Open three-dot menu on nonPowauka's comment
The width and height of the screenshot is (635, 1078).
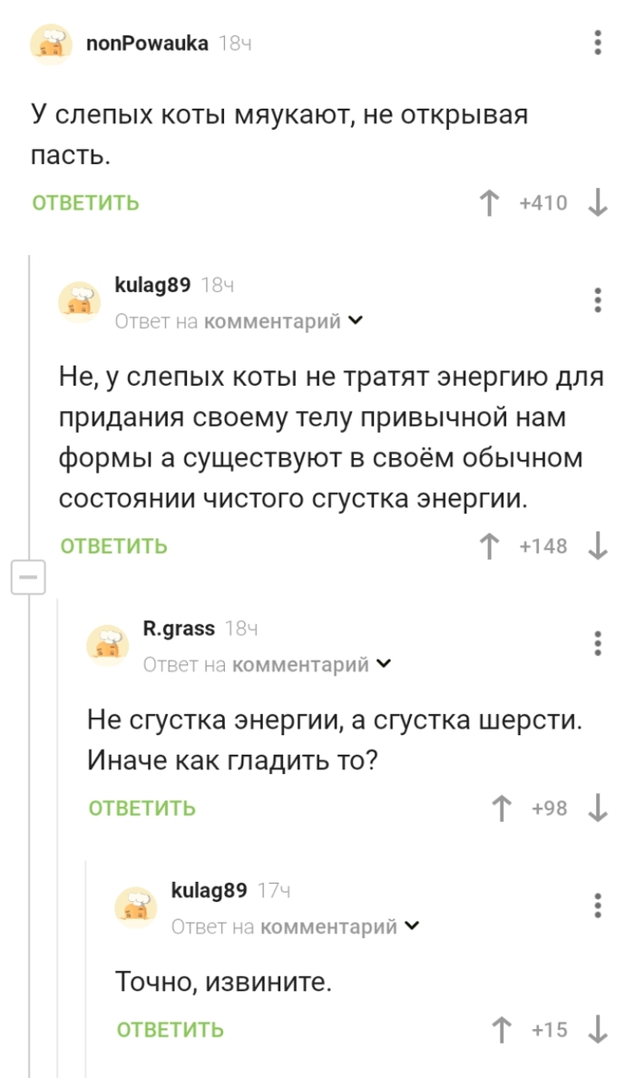[597, 43]
